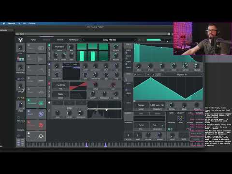Screen dimensions: 232x174
Task: Open the Multiband mode dropdown
Action: [x=59, y=47]
